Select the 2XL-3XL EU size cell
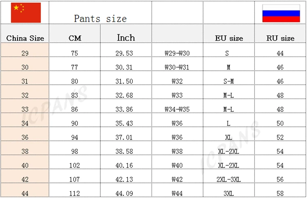The image size is (307, 198). coord(228,179)
